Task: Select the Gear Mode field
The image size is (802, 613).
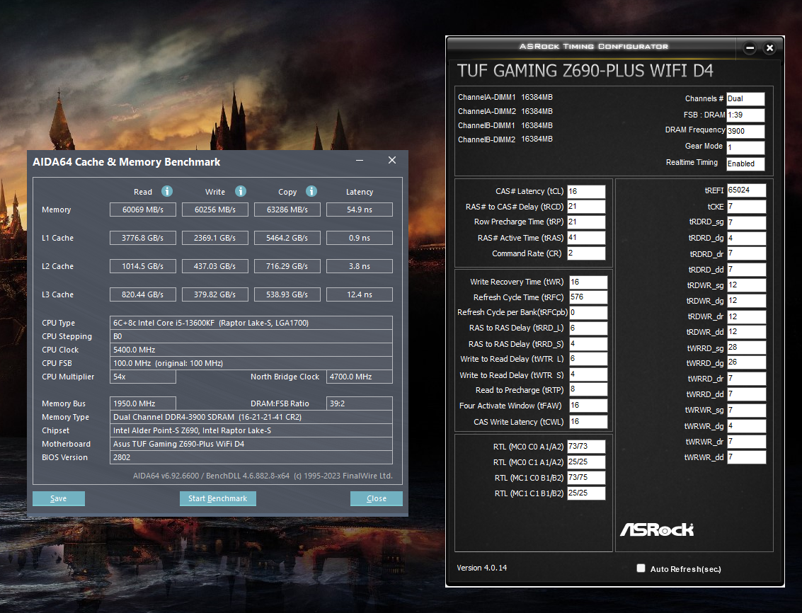Action: click(746, 147)
